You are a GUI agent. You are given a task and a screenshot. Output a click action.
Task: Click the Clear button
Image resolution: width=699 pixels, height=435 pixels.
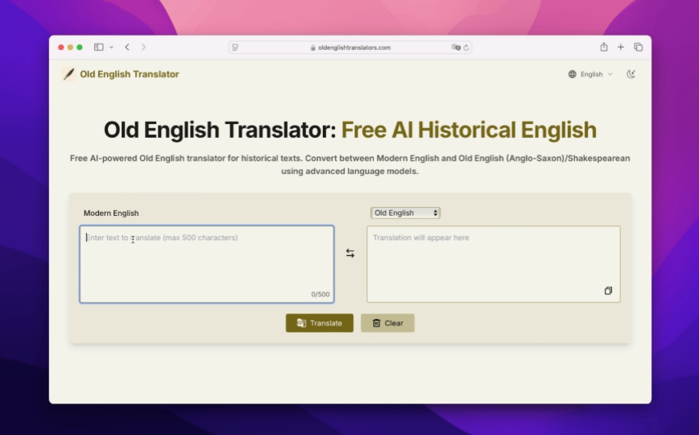point(387,323)
